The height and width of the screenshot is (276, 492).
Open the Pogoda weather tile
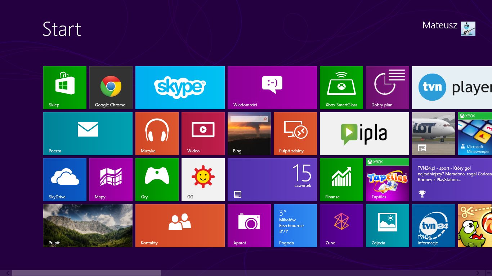coord(295,226)
